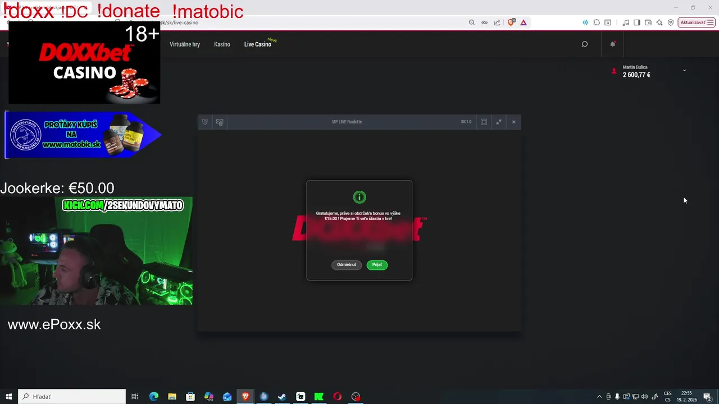
Task: Click the browser zoom magnifier icon
Action: 472,22
